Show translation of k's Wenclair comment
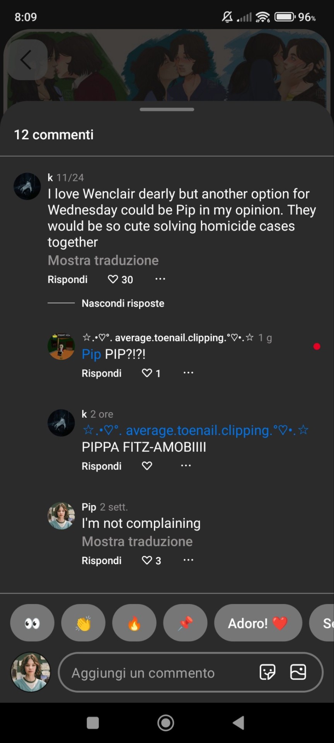Image resolution: width=334 pixels, height=743 pixels. pyautogui.click(x=103, y=260)
